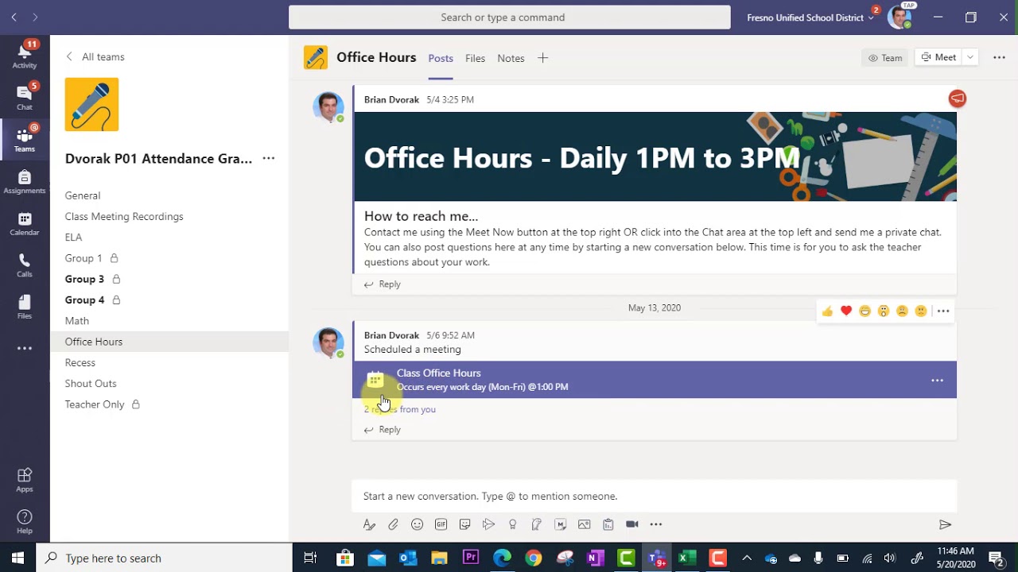The width and height of the screenshot is (1018, 572).
Task: Open Assignments in the left rail
Action: [25, 182]
